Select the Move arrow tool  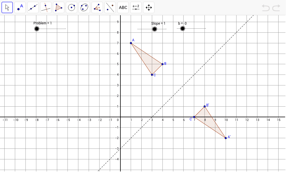(7, 7)
